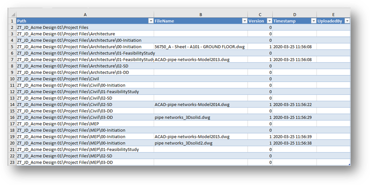Select row 5 header
The height and width of the screenshot is (185, 370).
(12, 47)
